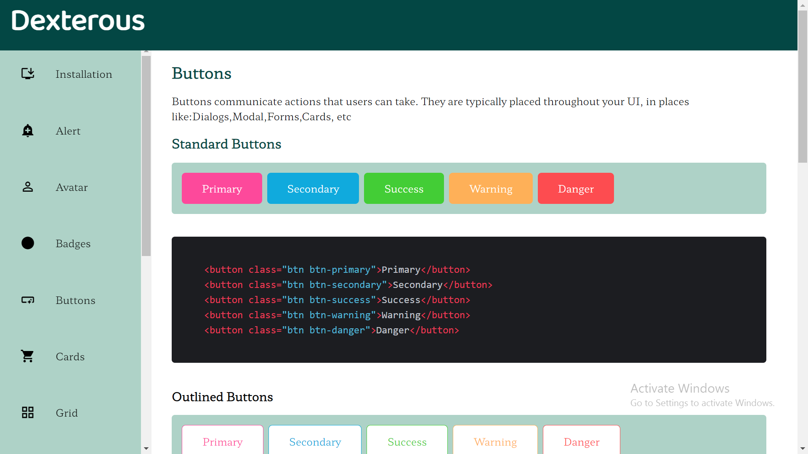Click the Alert bell icon
Screen dimensions: 808x454
27,131
